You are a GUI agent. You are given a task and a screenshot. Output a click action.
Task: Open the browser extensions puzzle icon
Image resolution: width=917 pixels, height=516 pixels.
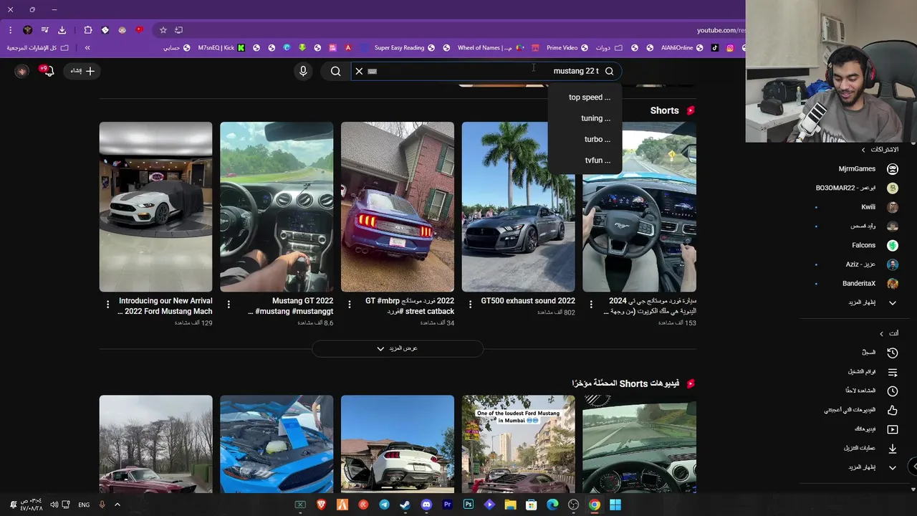pyautogui.click(x=88, y=30)
